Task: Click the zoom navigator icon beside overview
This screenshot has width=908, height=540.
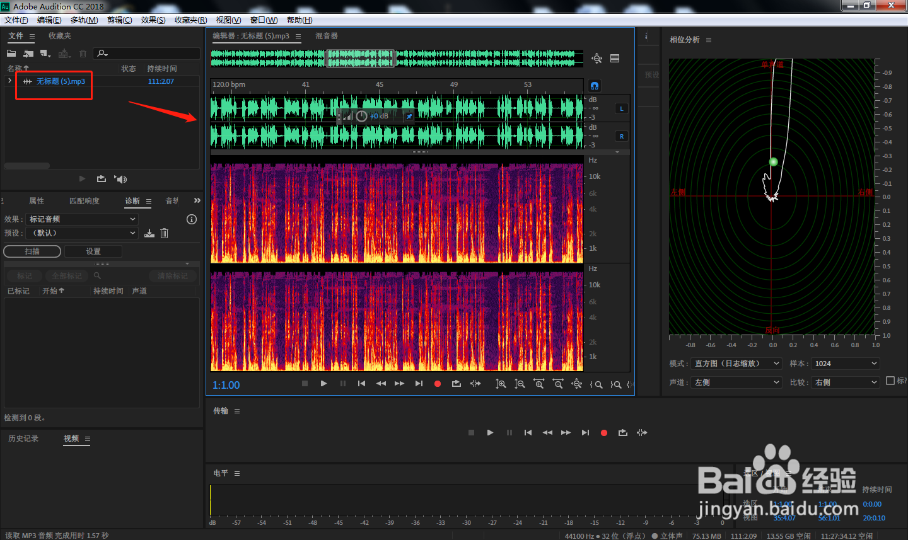Action: click(597, 59)
